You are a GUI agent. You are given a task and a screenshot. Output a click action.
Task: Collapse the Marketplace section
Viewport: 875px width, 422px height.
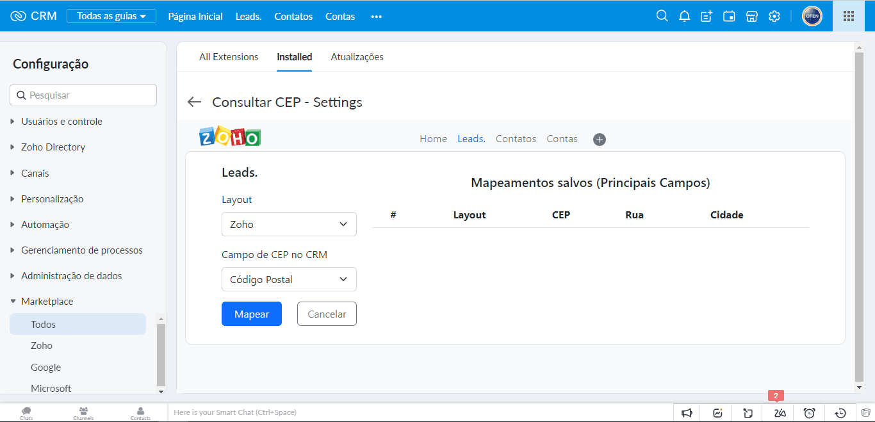click(47, 302)
